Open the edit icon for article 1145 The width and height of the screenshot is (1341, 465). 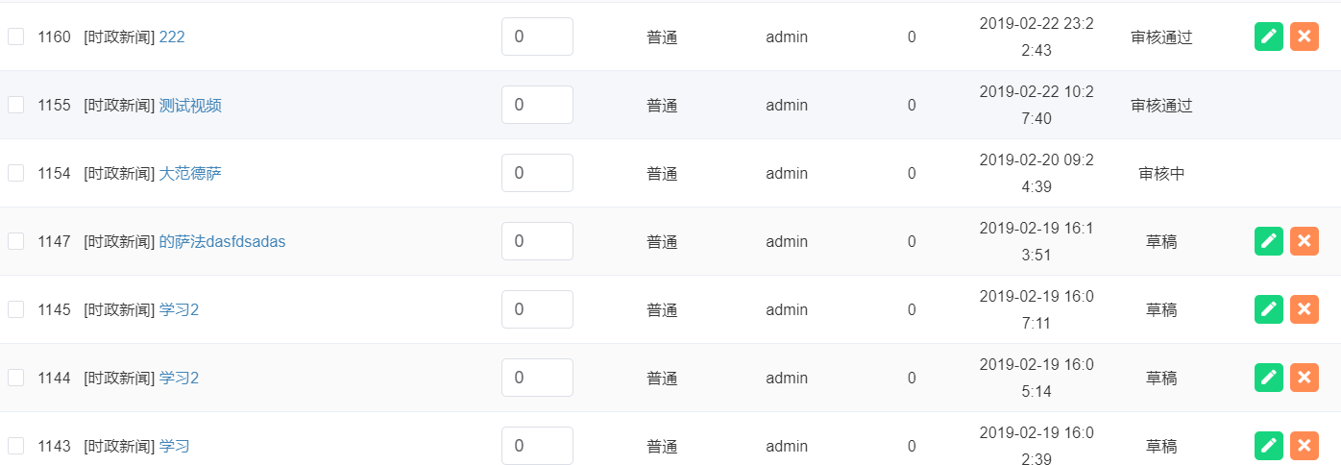(1269, 309)
